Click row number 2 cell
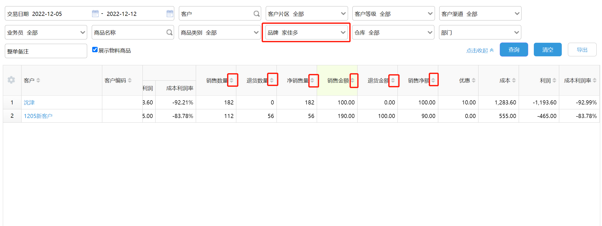 coord(12,116)
